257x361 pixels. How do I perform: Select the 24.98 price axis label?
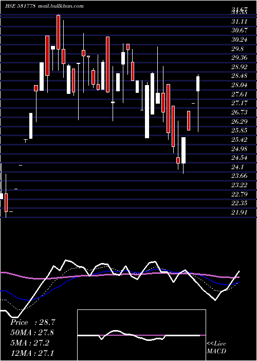240,149
